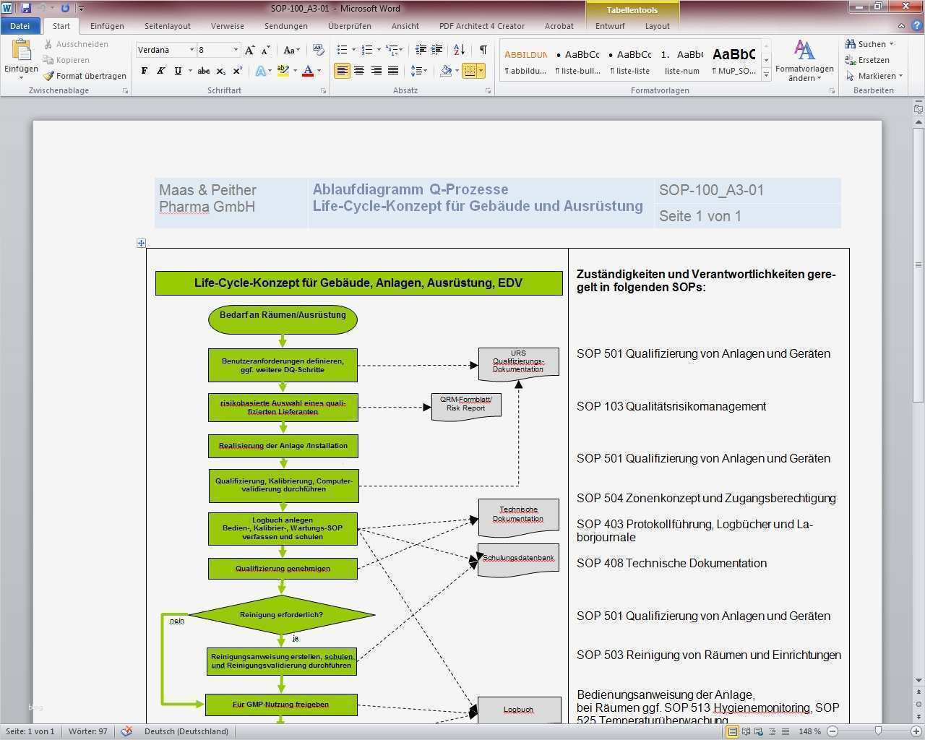Increase indent in paragraph group

click(x=436, y=50)
